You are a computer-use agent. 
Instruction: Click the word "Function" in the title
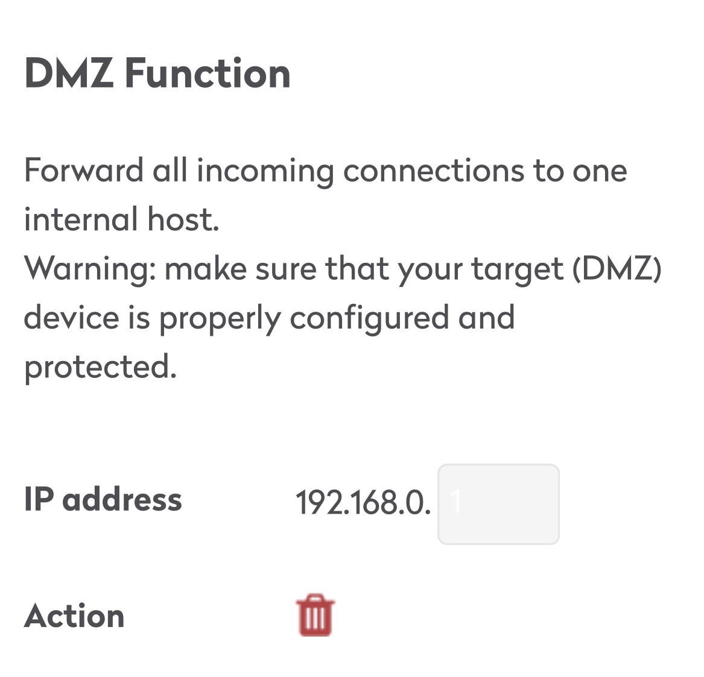click(208, 74)
